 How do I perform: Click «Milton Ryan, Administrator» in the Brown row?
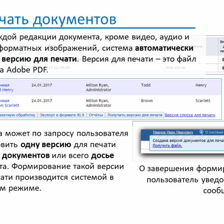coord(98,103)
